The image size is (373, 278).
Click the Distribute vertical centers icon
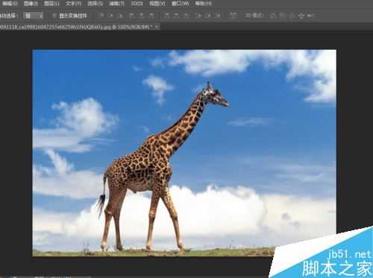177,16
